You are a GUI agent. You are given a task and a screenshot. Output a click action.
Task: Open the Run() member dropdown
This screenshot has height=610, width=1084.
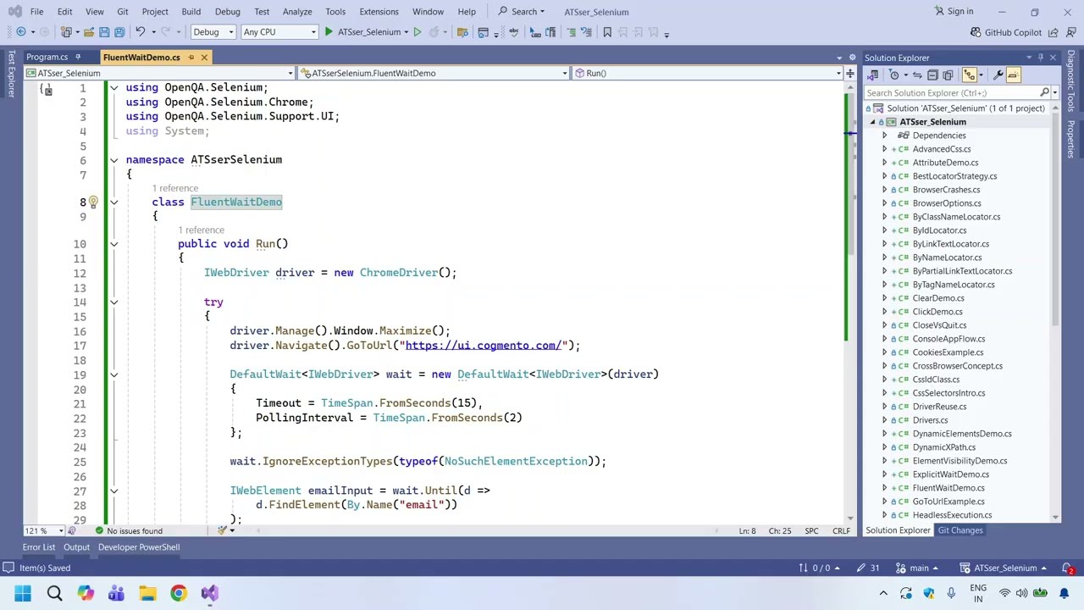coord(707,73)
